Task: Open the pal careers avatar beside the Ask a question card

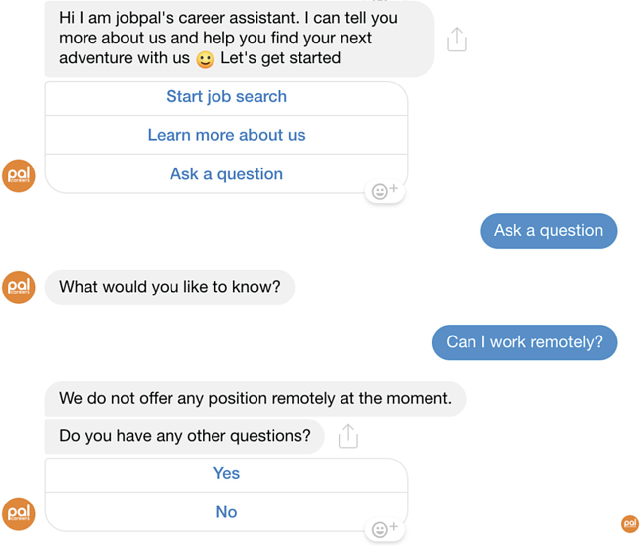Action: tap(19, 175)
